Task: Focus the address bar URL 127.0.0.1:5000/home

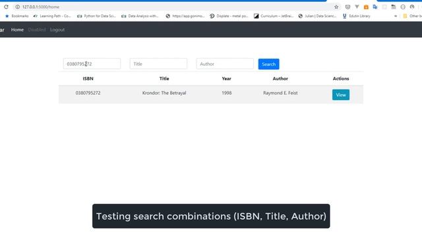Action: tap(41, 7)
